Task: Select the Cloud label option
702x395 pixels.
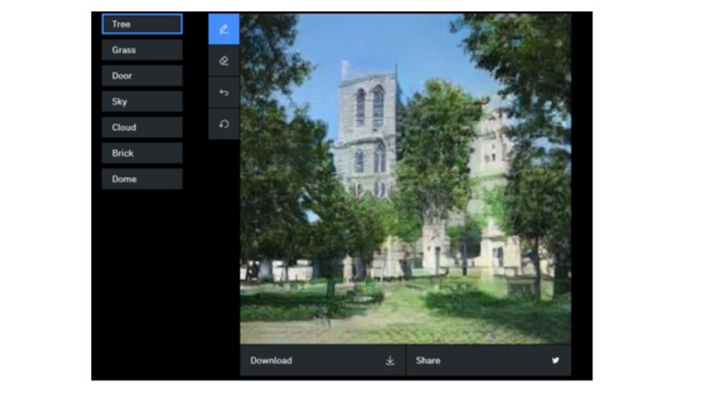Action: [142, 128]
